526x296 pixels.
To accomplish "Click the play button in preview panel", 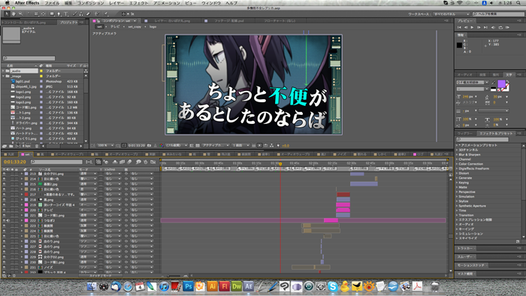I will coord(472,28).
